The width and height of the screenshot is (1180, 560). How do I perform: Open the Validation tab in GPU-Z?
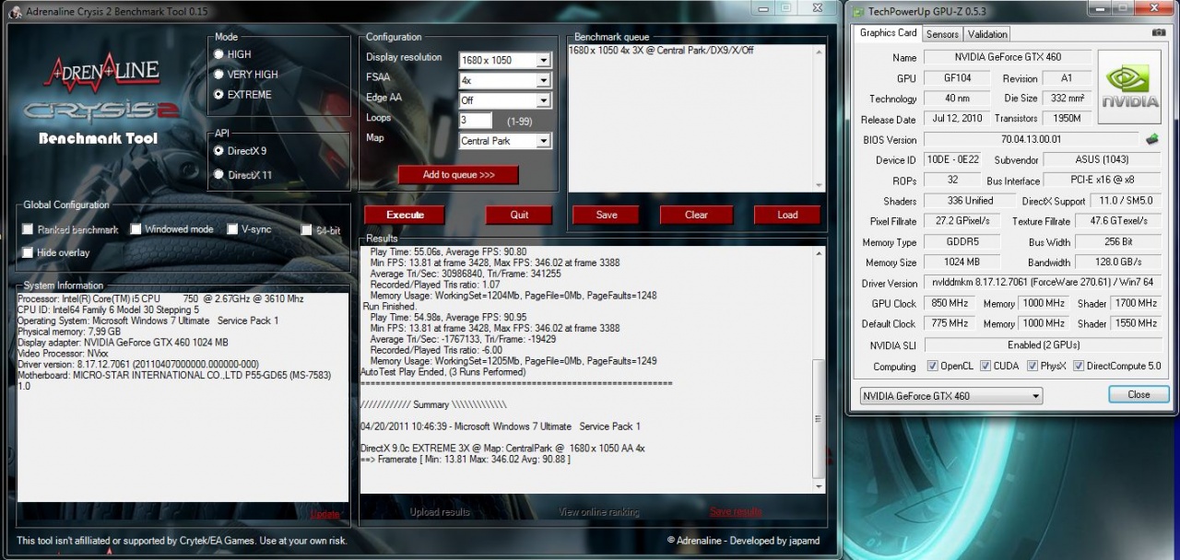pos(987,34)
